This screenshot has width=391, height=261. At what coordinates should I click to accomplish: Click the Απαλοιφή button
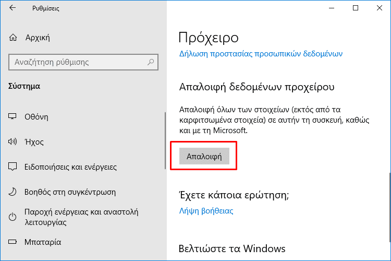tap(204, 156)
